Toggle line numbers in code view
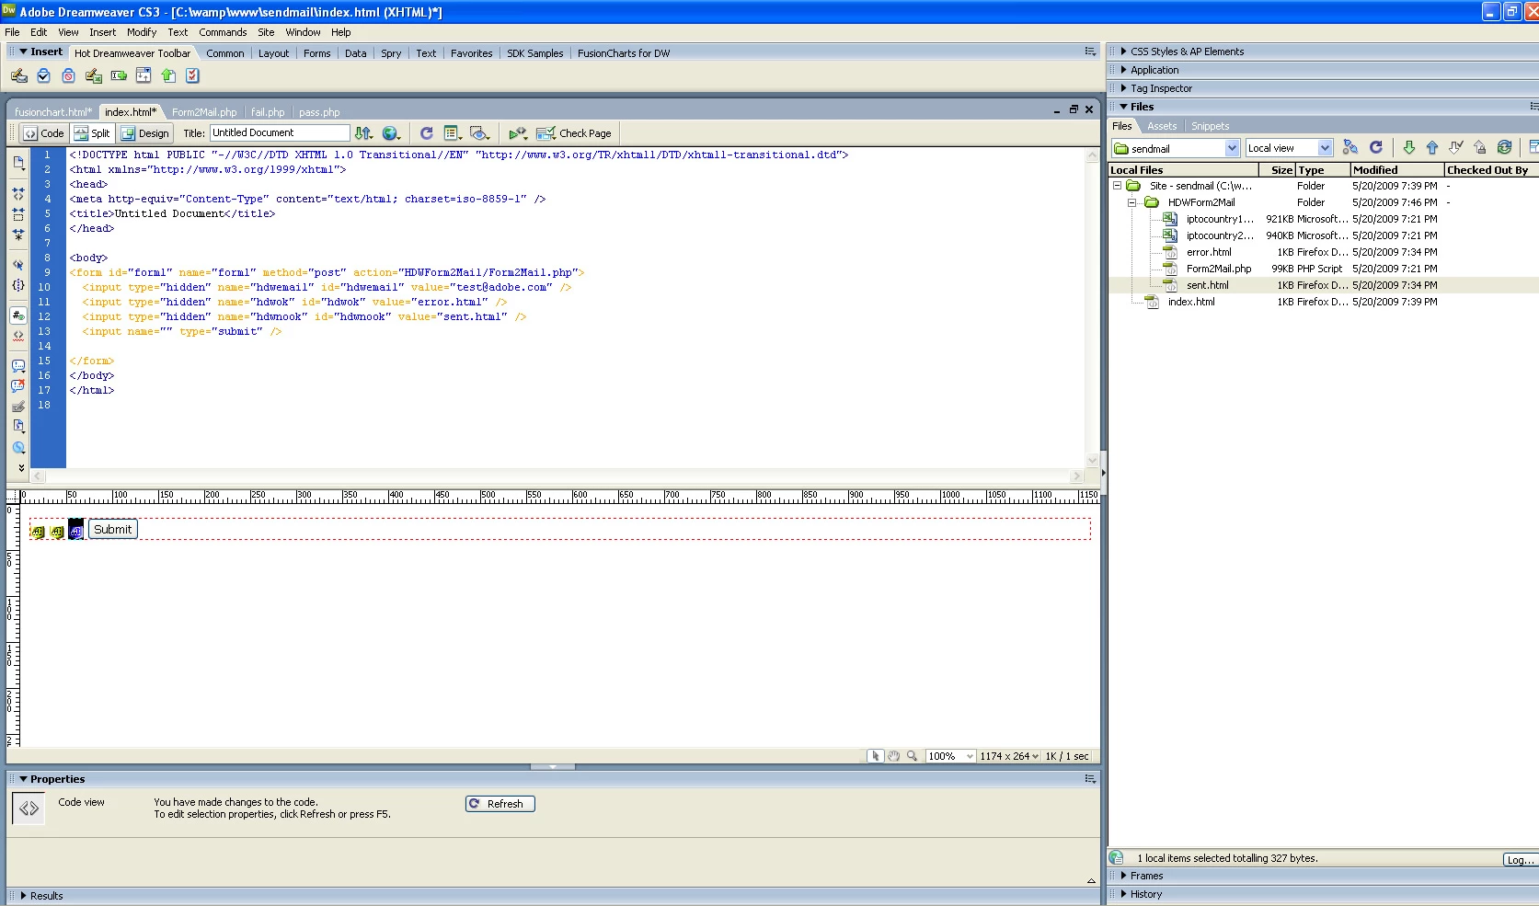 coord(18,315)
